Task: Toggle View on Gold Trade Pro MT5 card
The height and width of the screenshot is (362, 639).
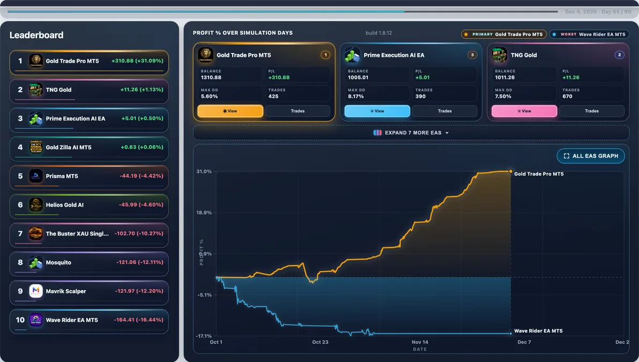Action: (231, 111)
